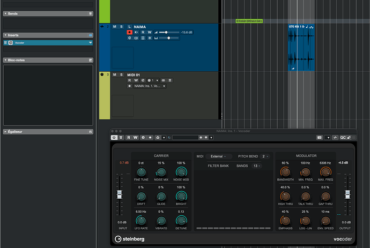Click the NAIMA track volume slider
The image size is (370, 248).
coord(167,33)
